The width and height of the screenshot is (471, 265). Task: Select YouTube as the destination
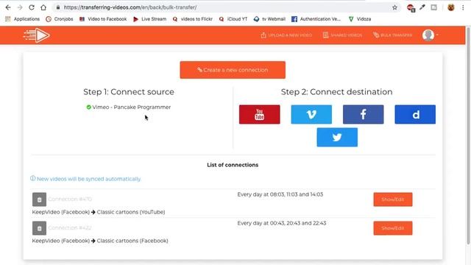coord(260,115)
